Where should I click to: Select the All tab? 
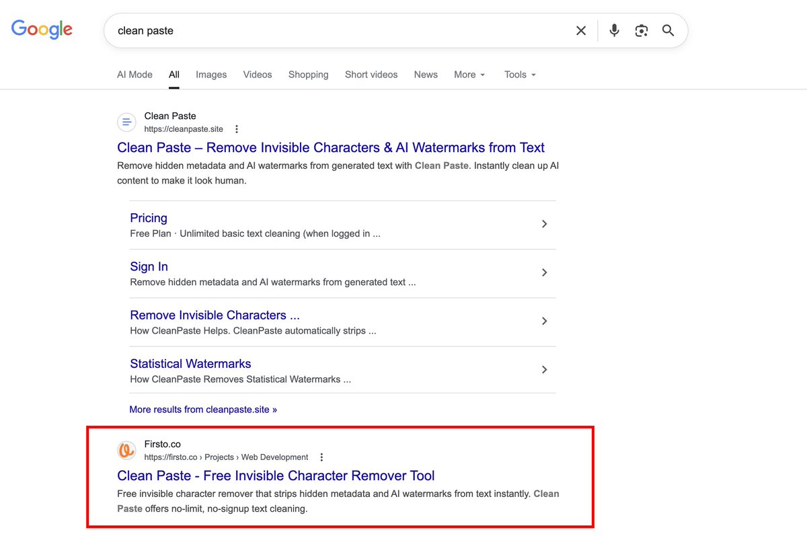click(174, 75)
